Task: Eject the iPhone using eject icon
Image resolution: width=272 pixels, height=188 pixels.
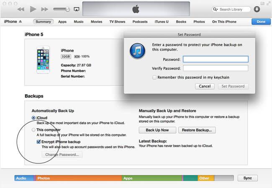Action: [x=21, y=21]
